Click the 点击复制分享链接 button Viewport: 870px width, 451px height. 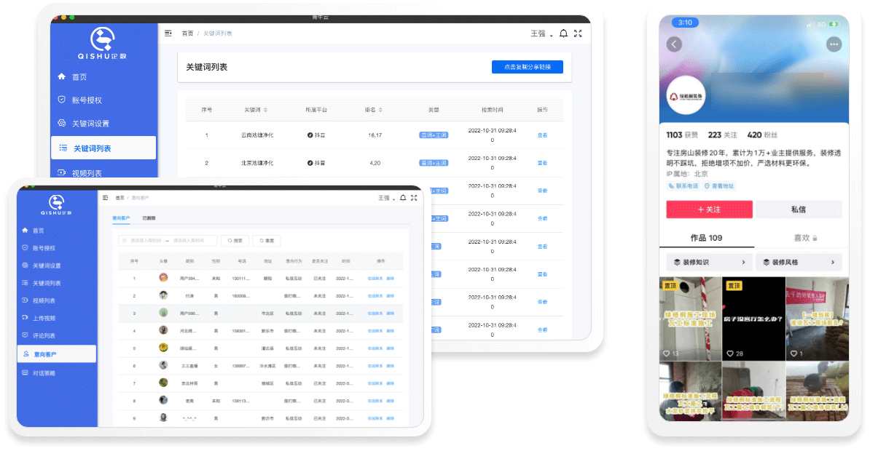(x=527, y=67)
